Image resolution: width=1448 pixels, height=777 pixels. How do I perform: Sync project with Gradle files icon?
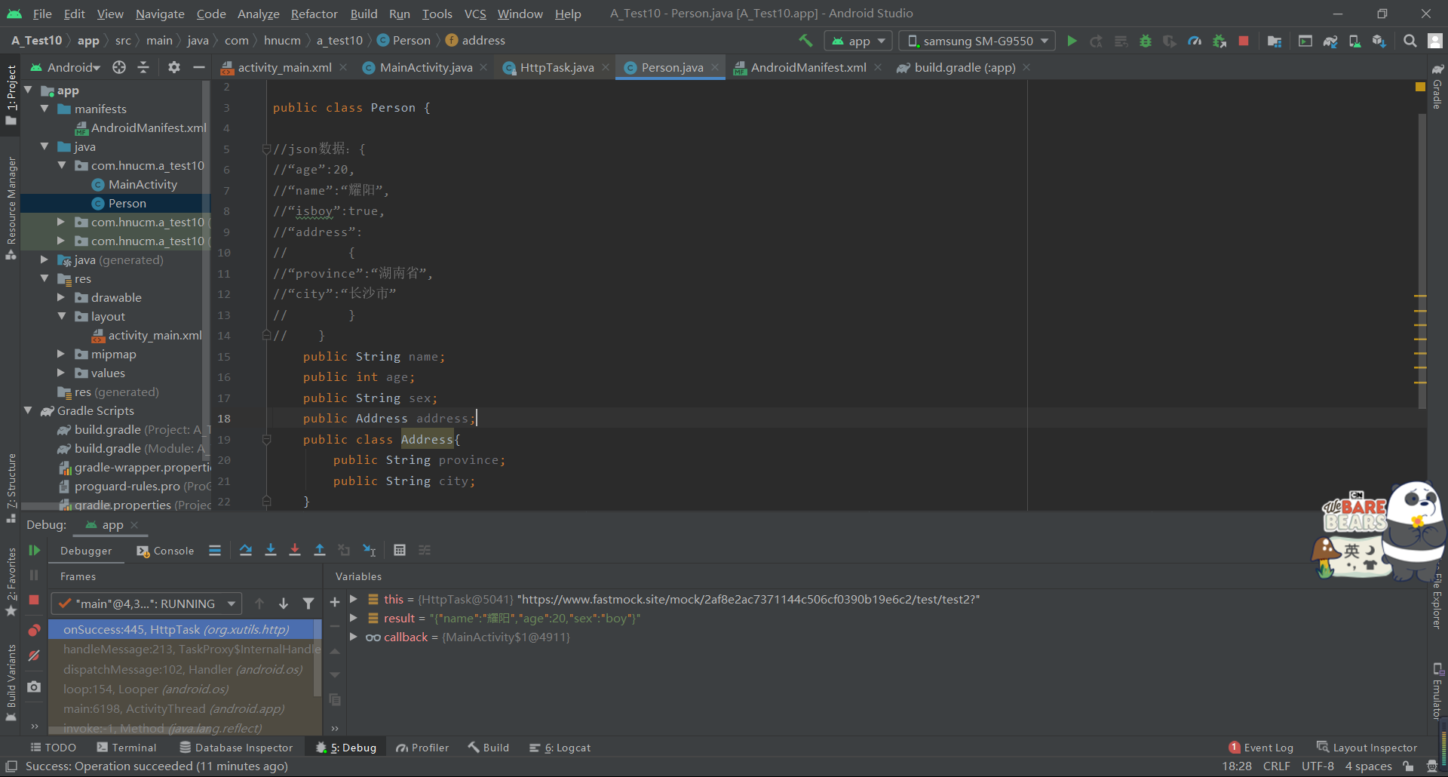pos(1330,41)
